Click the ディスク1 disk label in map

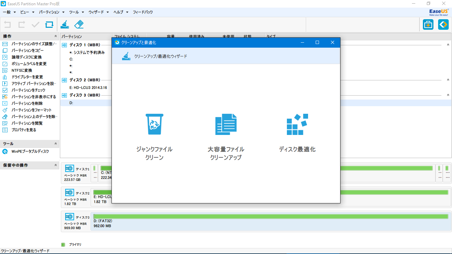point(82,169)
